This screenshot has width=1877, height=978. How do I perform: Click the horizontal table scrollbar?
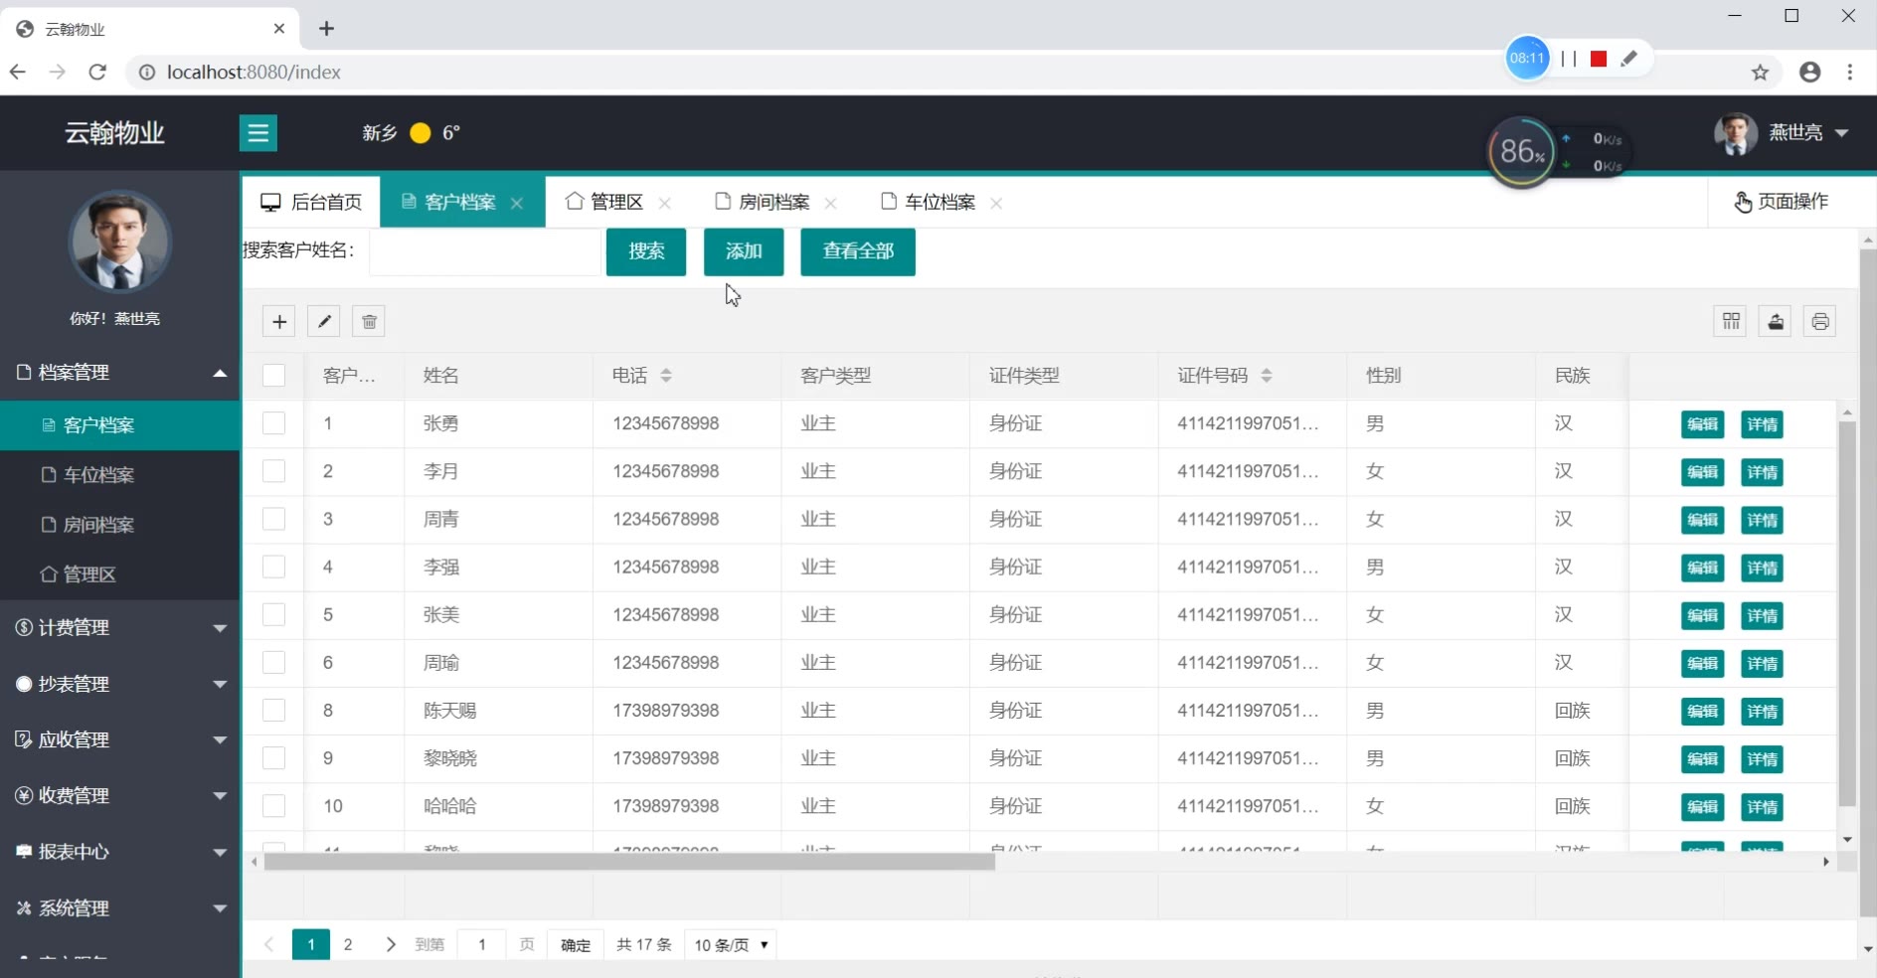coord(628,863)
